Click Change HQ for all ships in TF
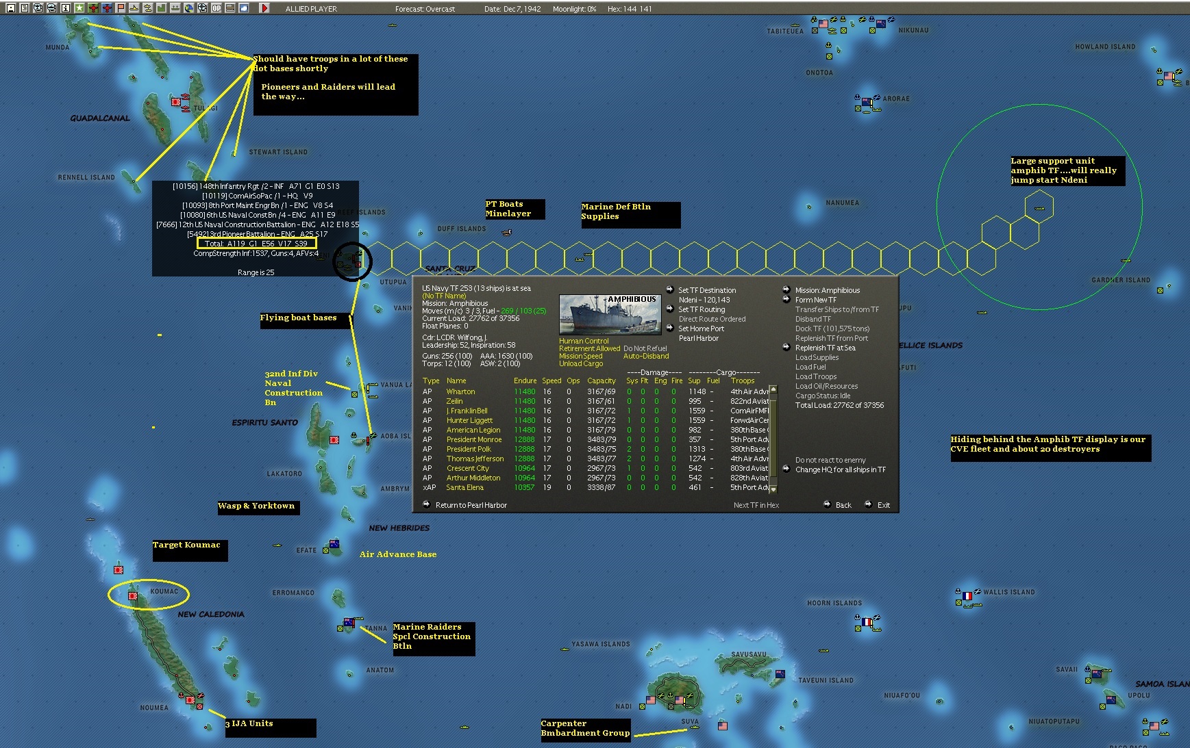The image size is (1190, 748). pyautogui.click(x=841, y=469)
